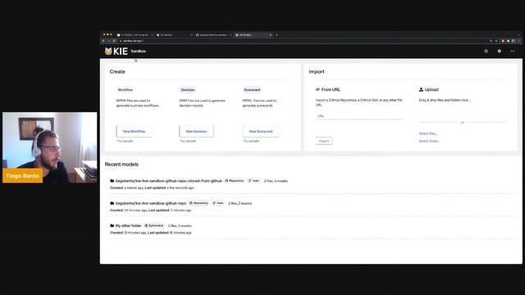Click the New Workflow button
Image resolution: width=525 pixels, height=295 pixels.
click(134, 131)
